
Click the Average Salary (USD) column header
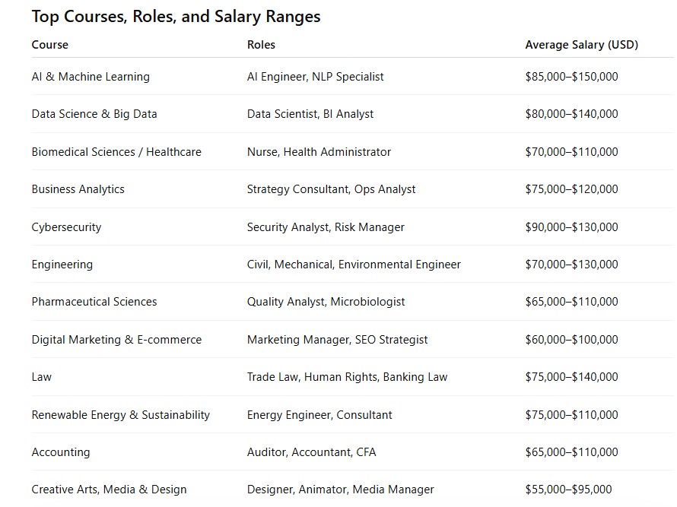coord(581,45)
